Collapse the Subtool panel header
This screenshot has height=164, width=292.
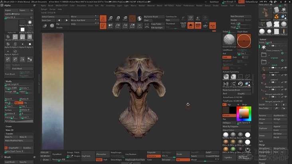coord(263,39)
